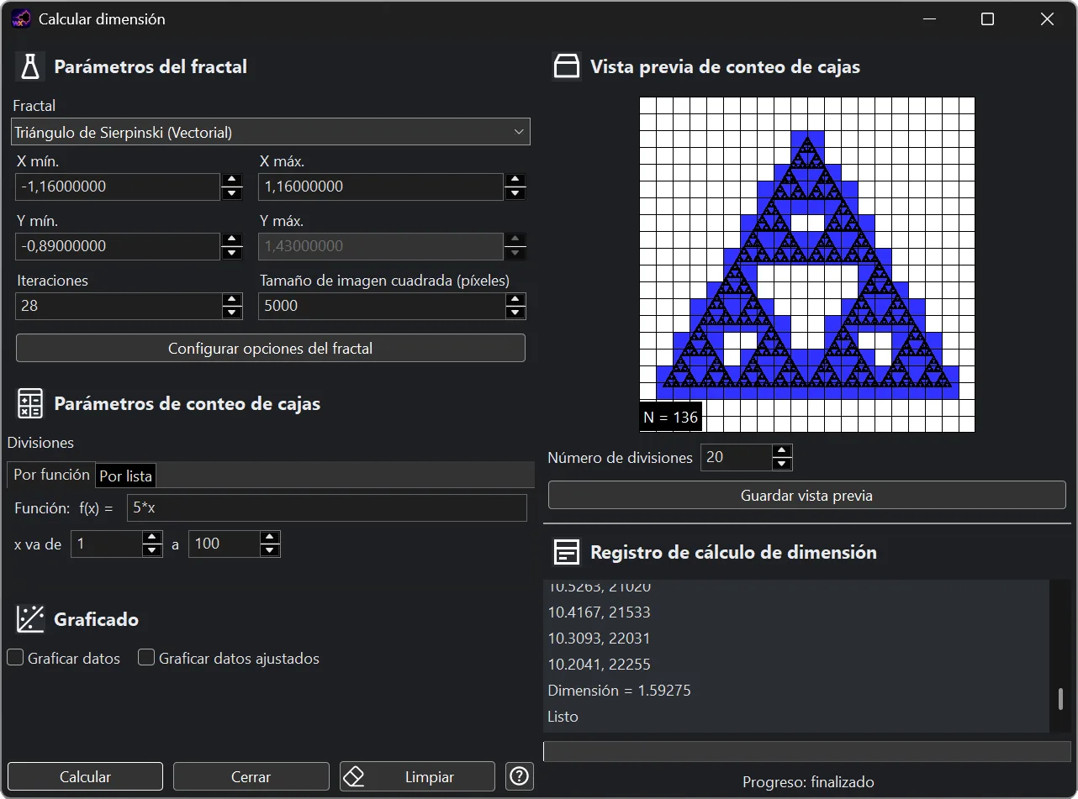Decrease the x end value with down arrow
The height and width of the screenshot is (799, 1078).
pyautogui.click(x=270, y=550)
